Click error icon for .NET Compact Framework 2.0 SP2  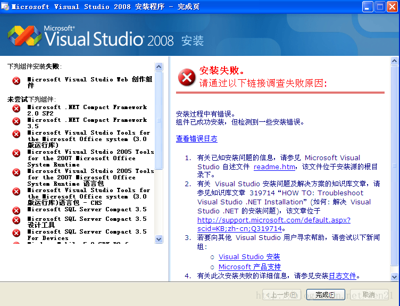16,109
